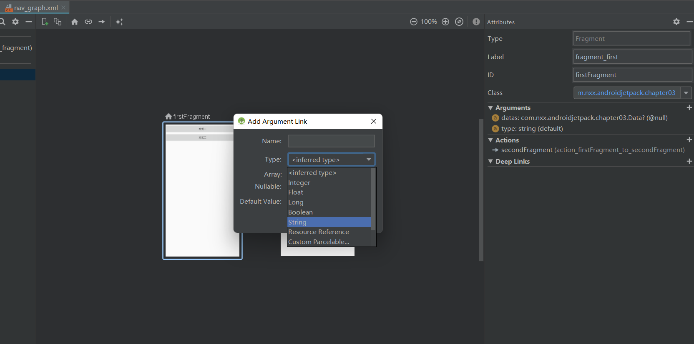Click the Zoom to Fit icon
Screen dimensions: 694x344
point(459,22)
